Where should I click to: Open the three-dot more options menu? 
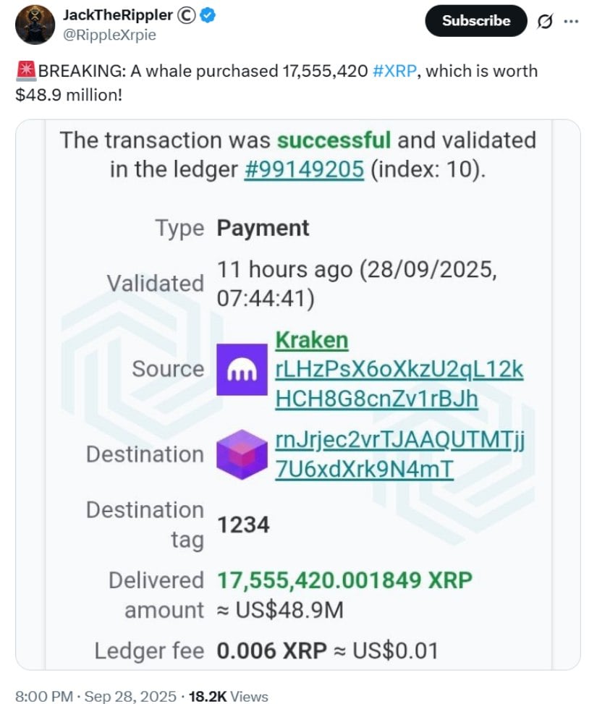(571, 21)
